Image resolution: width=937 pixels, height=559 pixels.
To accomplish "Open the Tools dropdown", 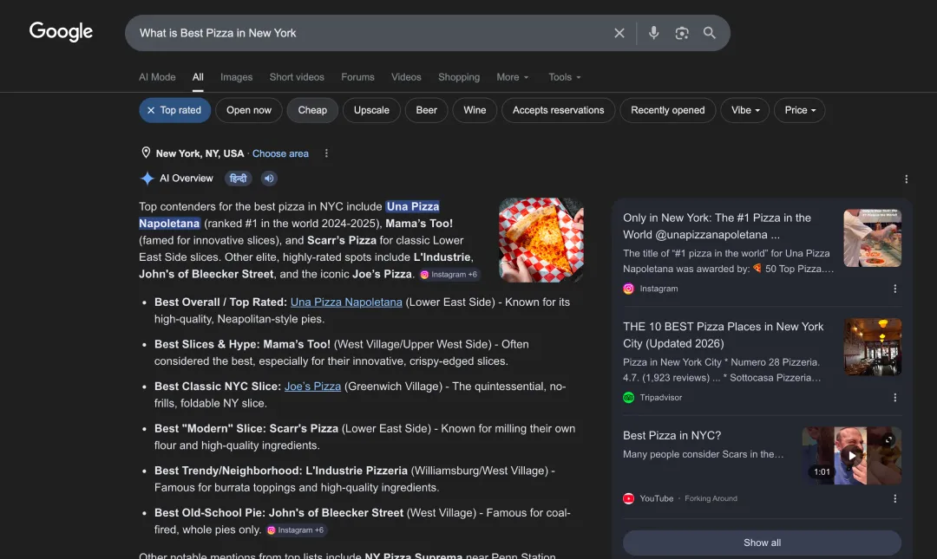I will pyautogui.click(x=564, y=77).
